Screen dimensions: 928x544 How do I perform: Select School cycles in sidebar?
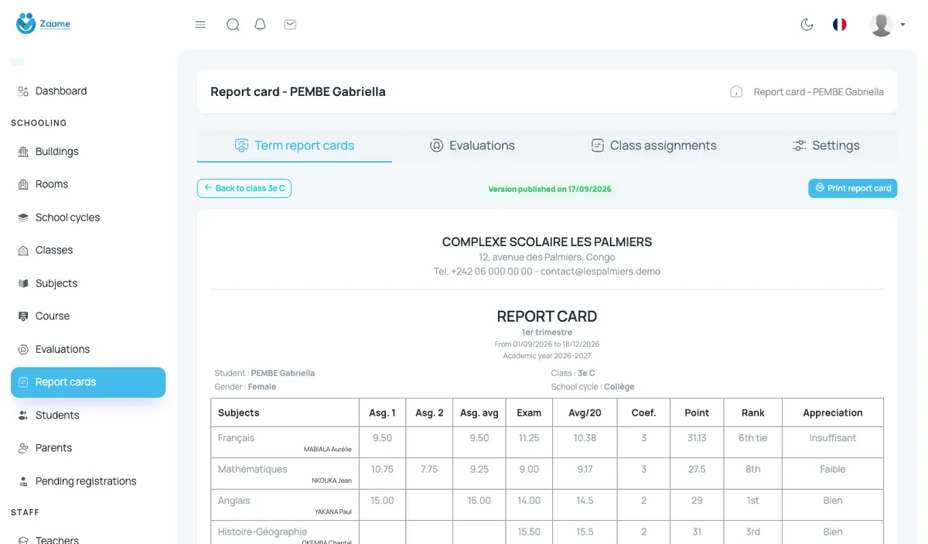[88, 217]
